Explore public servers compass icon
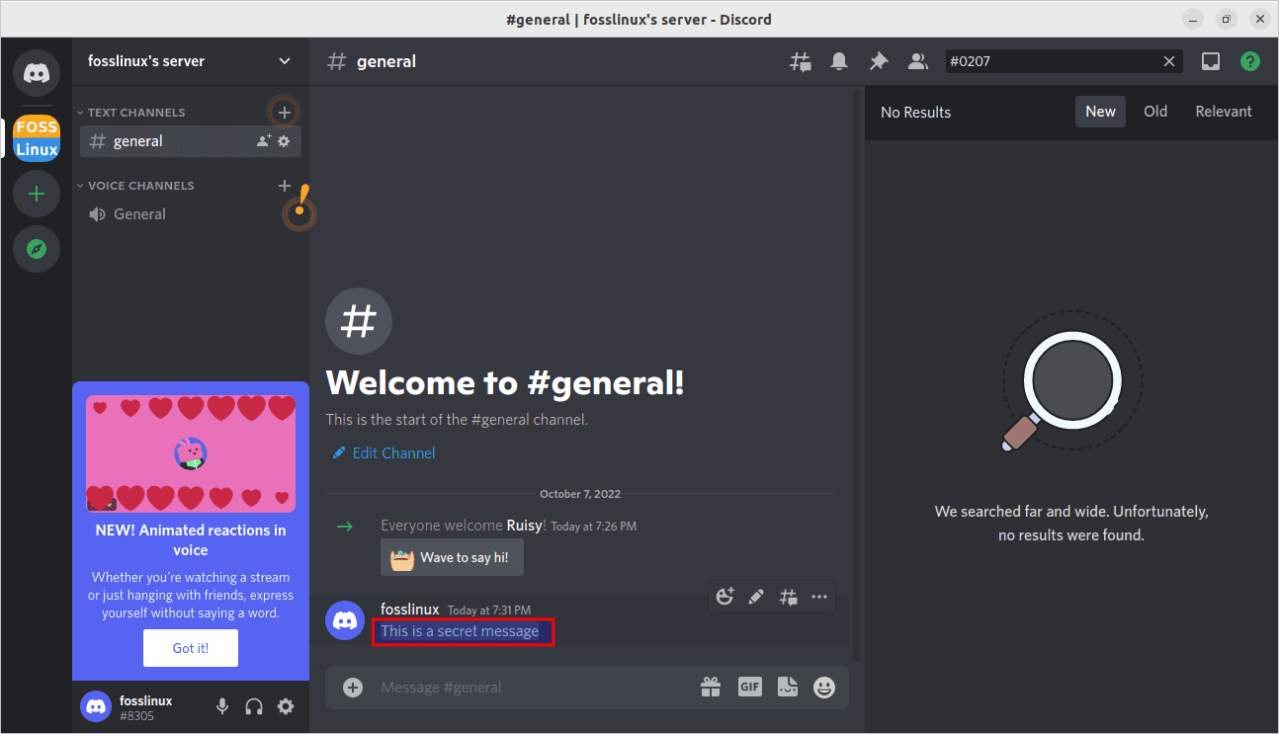 click(37, 249)
